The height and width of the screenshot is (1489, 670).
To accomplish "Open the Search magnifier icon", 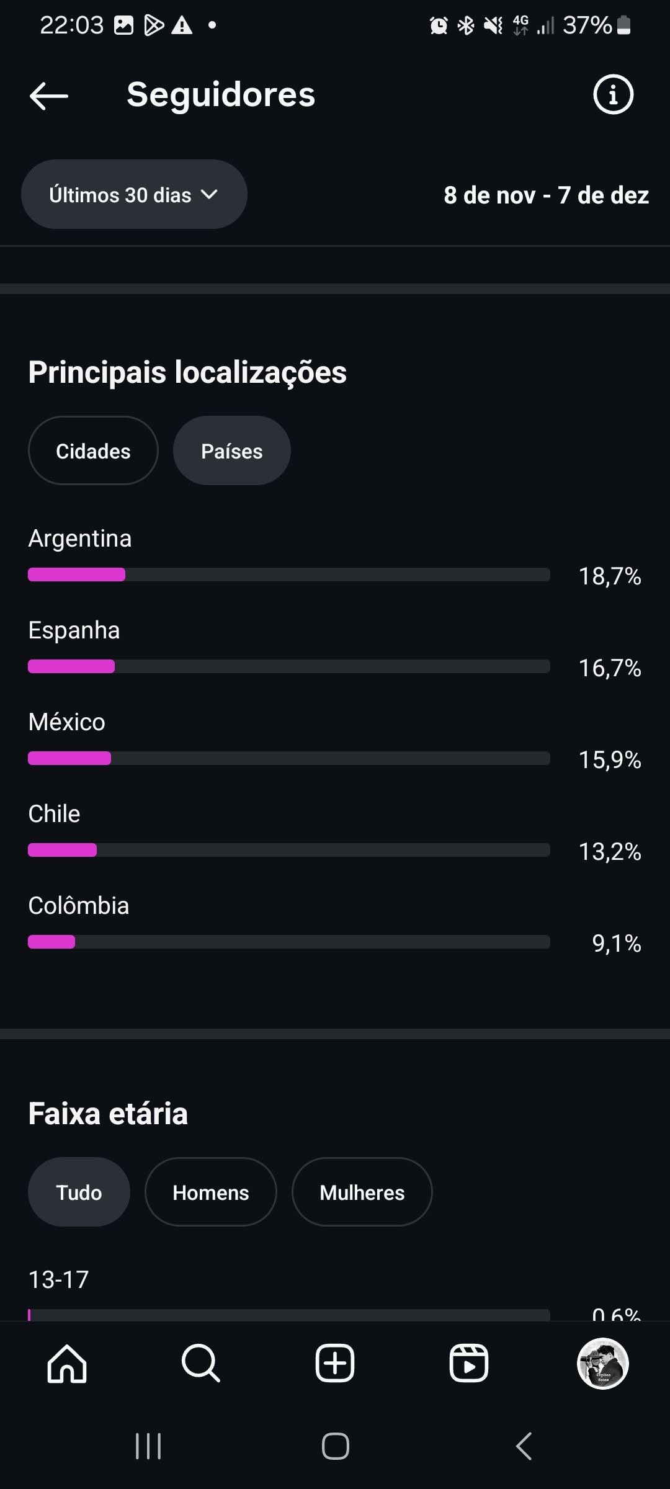I will tap(200, 1363).
